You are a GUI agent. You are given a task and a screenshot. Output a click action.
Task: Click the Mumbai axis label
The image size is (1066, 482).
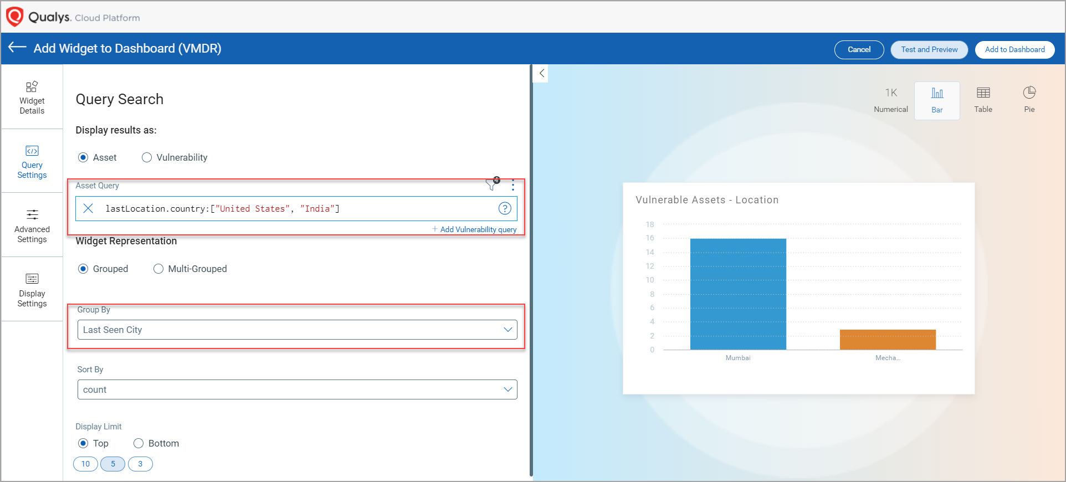pyautogui.click(x=738, y=358)
